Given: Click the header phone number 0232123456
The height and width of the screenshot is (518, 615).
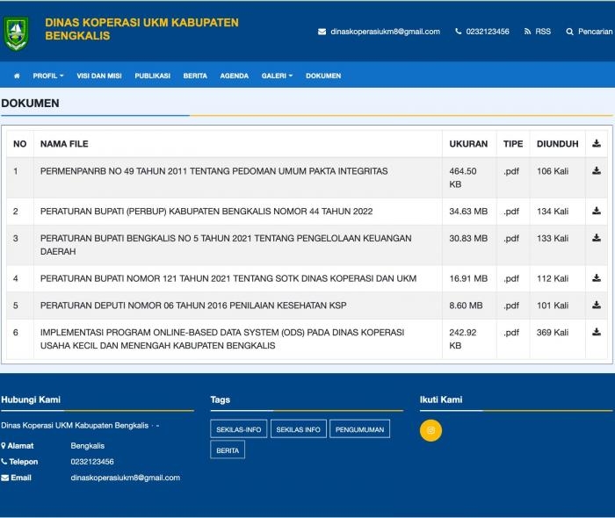Looking at the screenshot, I should tap(488, 32).
